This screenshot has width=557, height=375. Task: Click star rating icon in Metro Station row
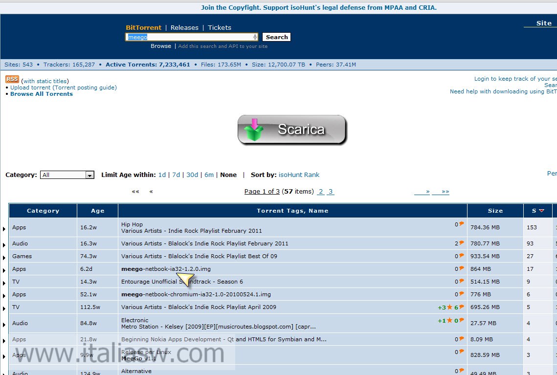(450, 320)
